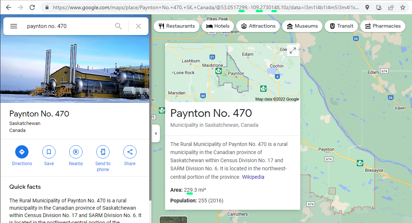Screen dimensions: 412x223
Task: Click the Marsden label in the mini map
Action: [x=177, y=93]
